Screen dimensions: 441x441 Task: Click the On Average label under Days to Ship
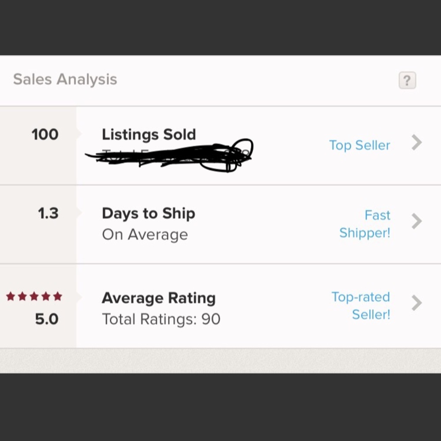[x=145, y=234]
